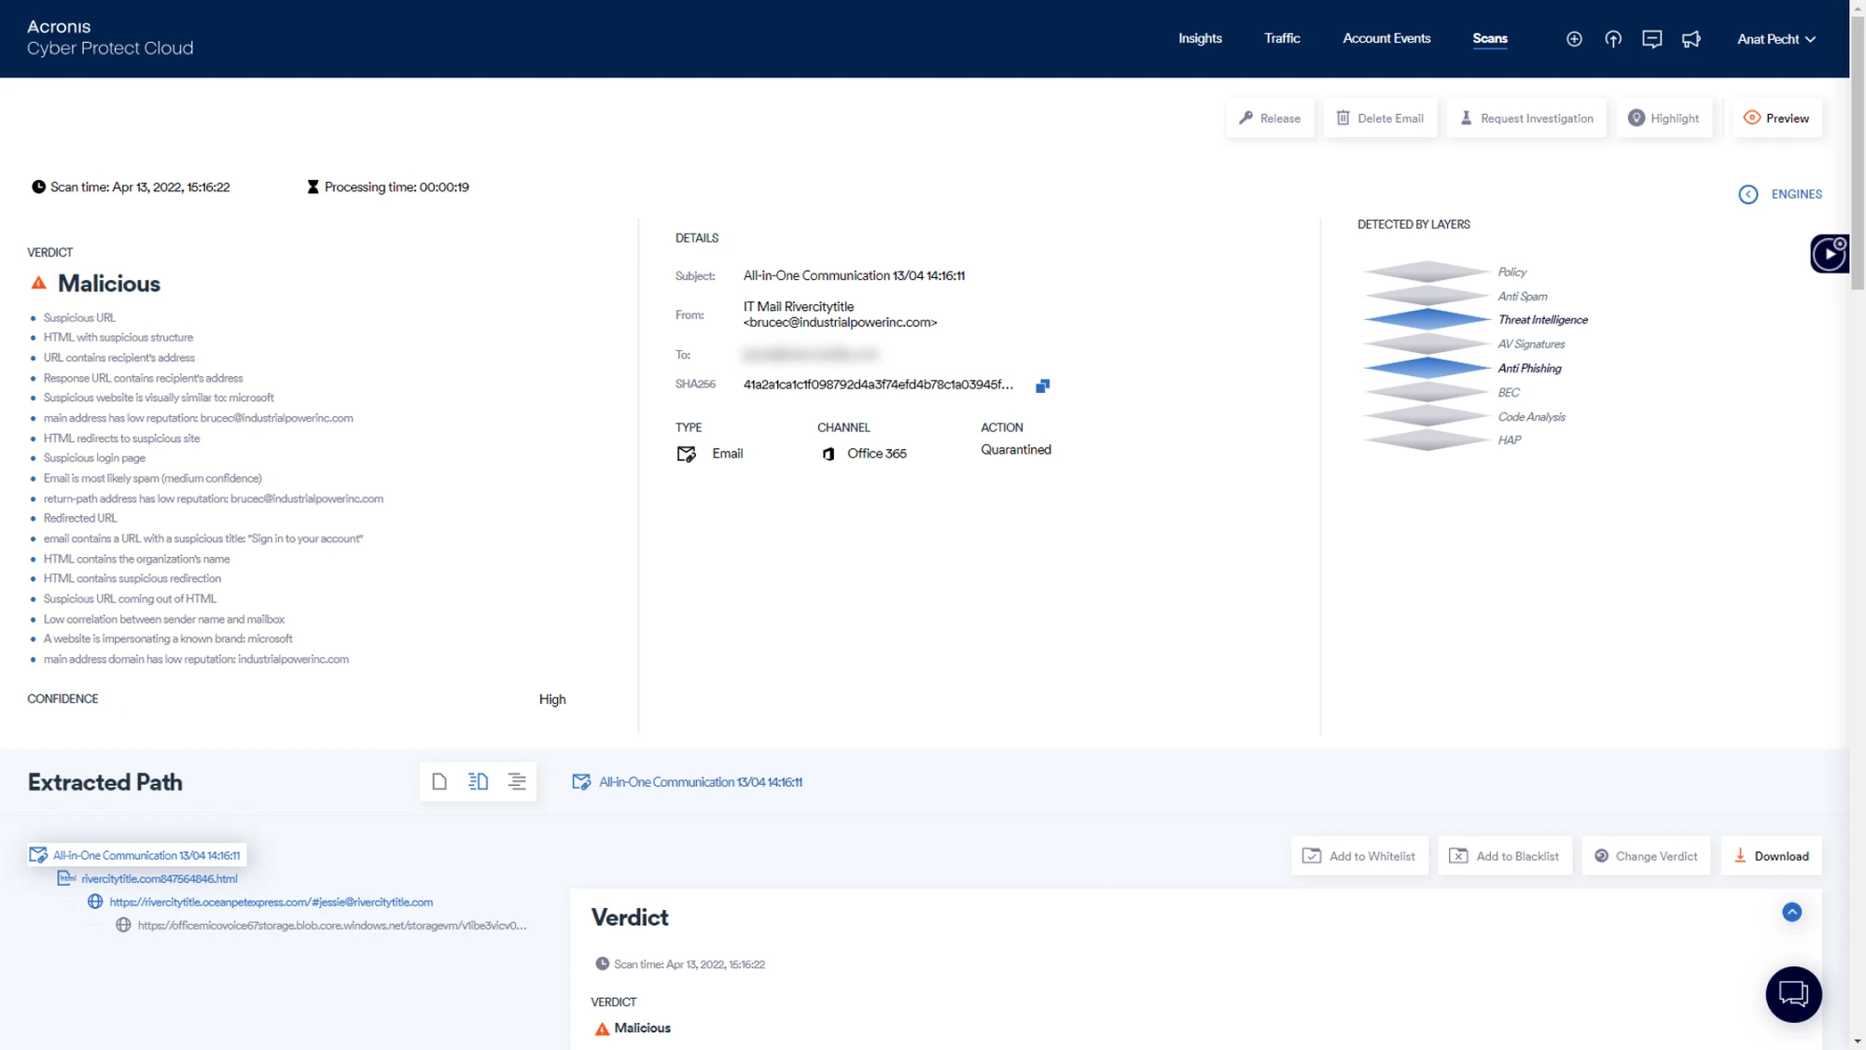Click the Highlight button
Viewport: 1866px width, 1050px height.
coord(1664,119)
